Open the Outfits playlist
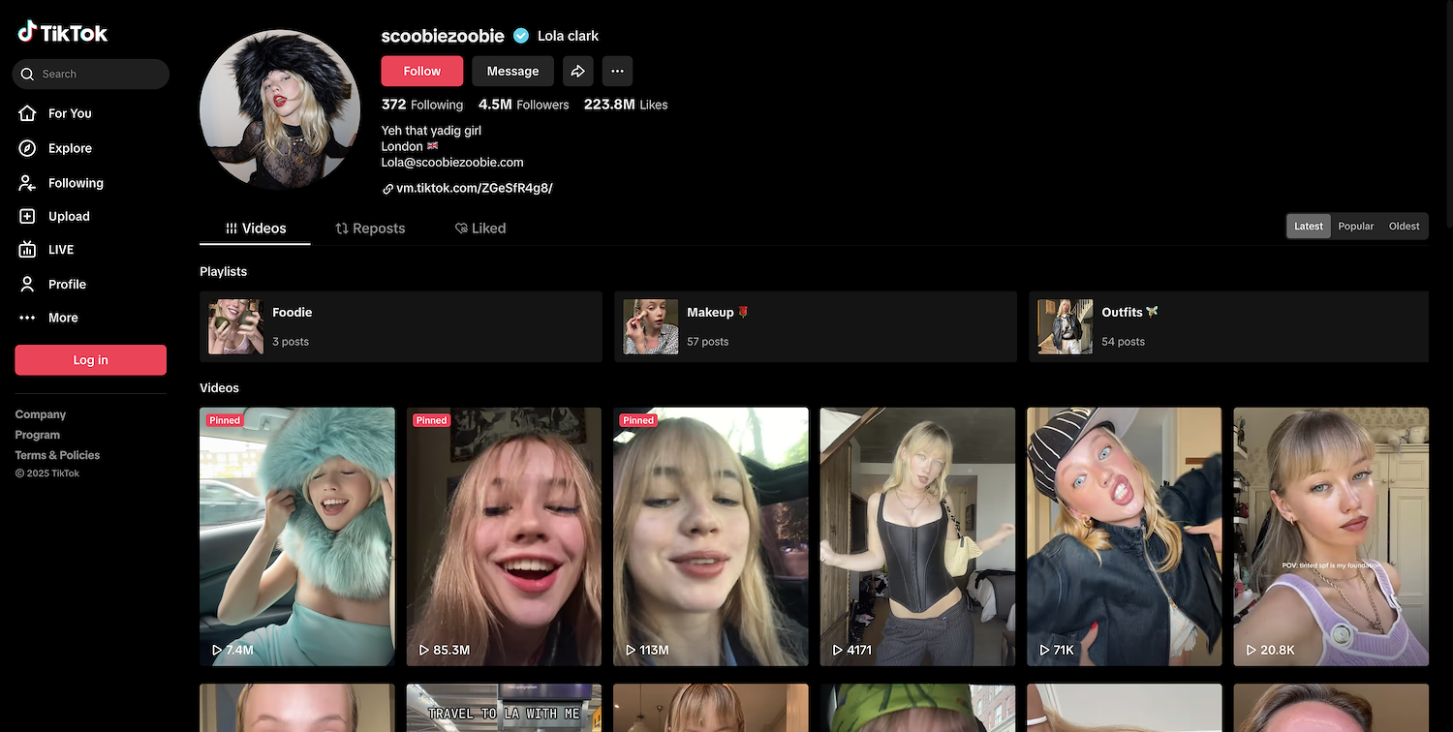 (x=1228, y=326)
